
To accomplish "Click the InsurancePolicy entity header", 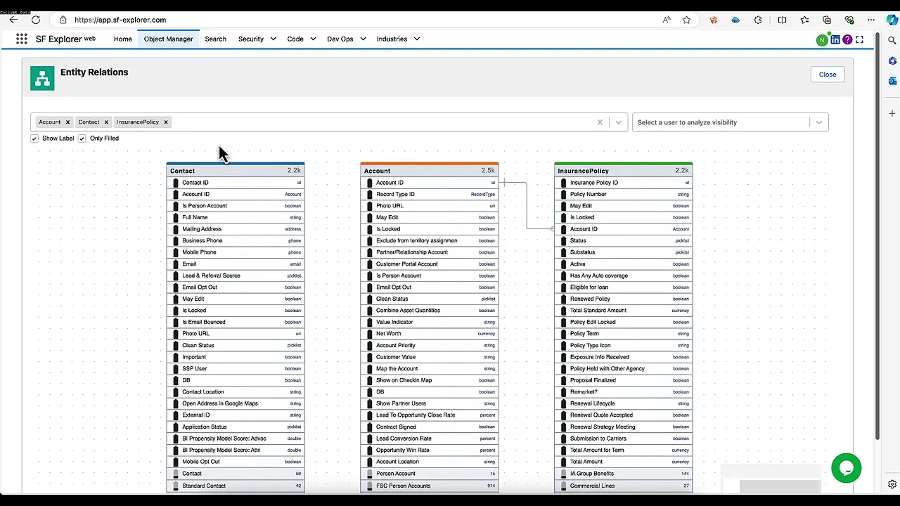I will click(x=624, y=170).
